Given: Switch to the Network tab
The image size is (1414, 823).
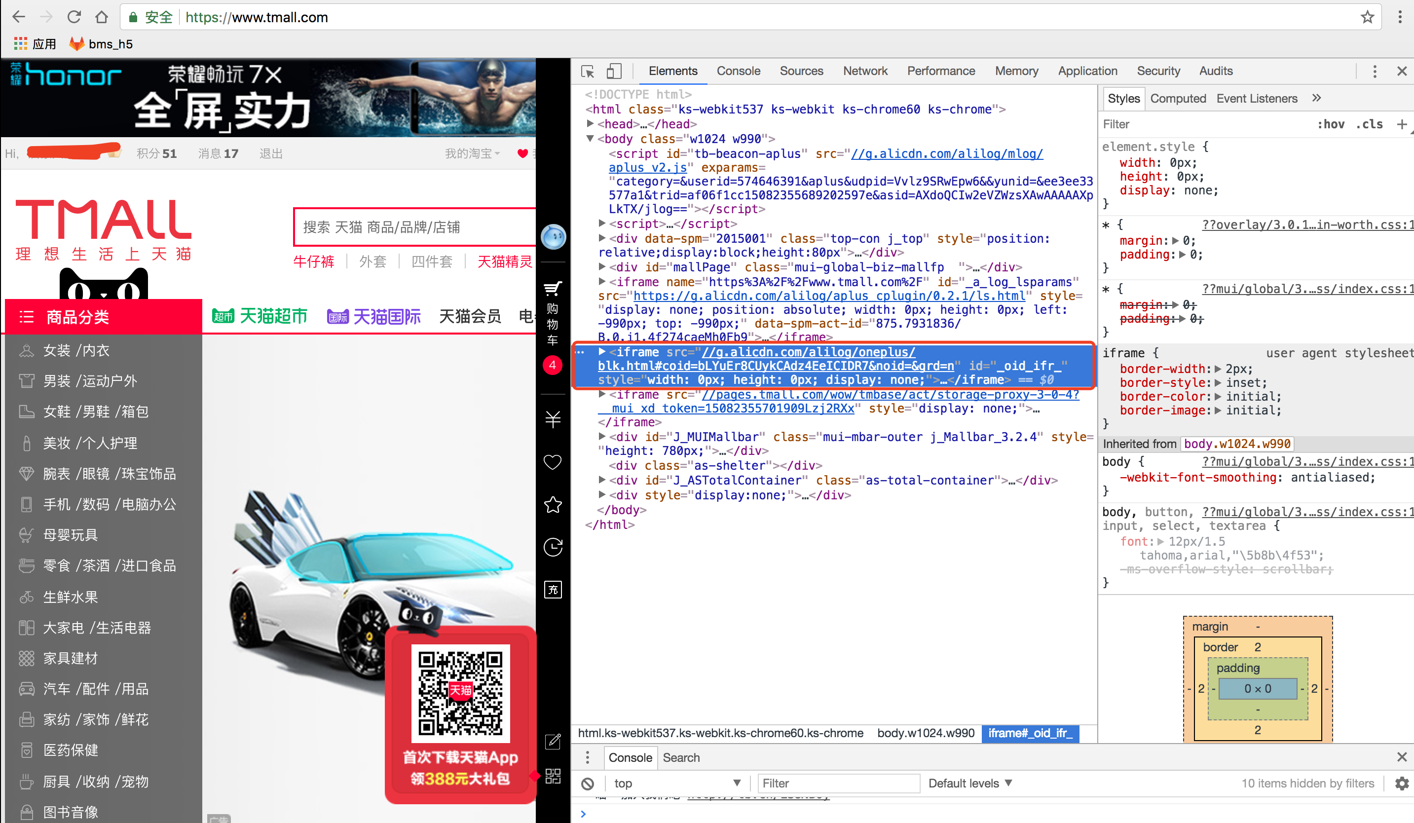Looking at the screenshot, I should click(865, 71).
